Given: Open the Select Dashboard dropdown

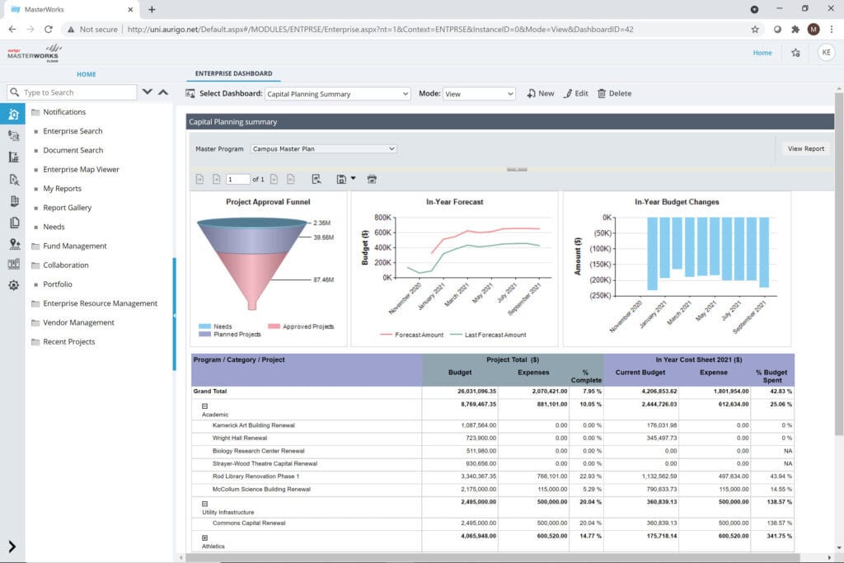Looking at the screenshot, I should (x=337, y=94).
